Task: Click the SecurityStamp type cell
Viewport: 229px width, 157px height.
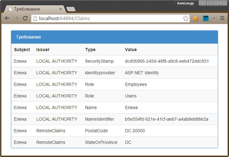Action: [x=99, y=61]
